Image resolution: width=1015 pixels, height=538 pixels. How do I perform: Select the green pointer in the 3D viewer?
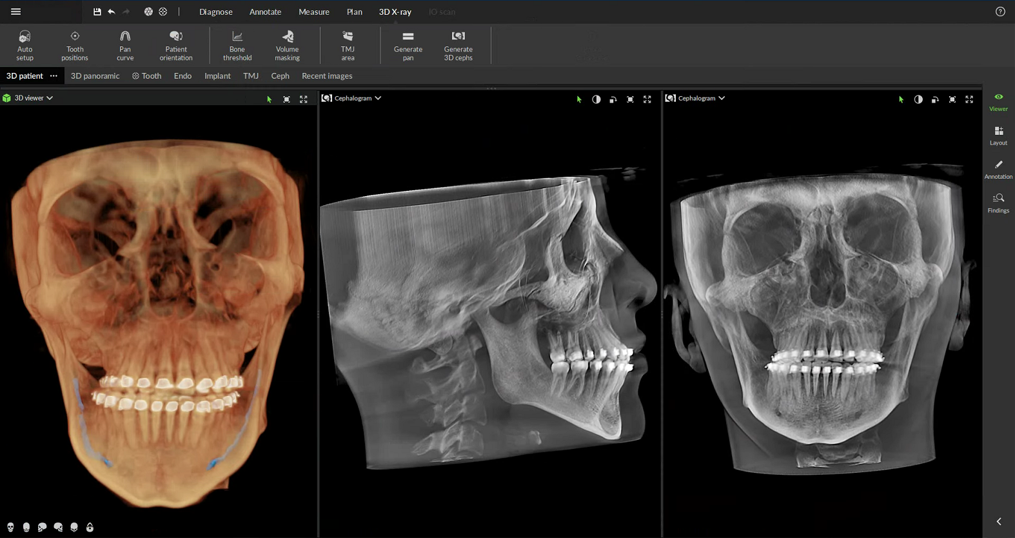tap(270, 99)
